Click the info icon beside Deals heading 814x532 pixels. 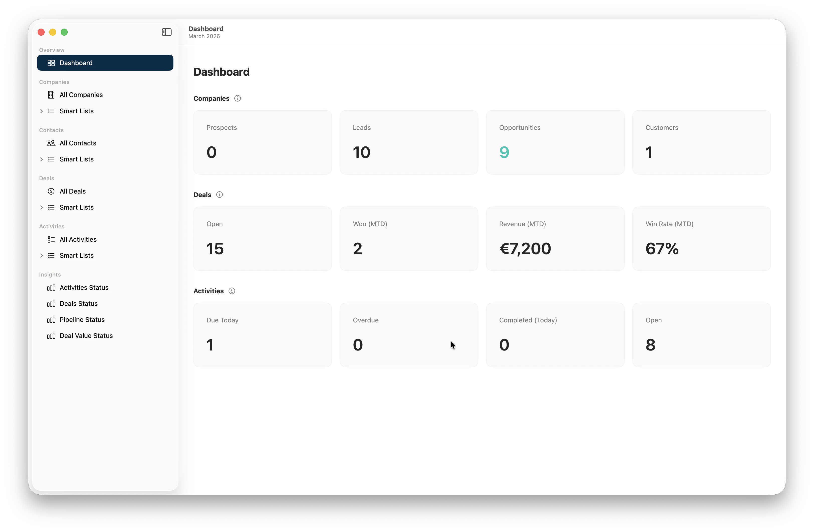[220, 195]
